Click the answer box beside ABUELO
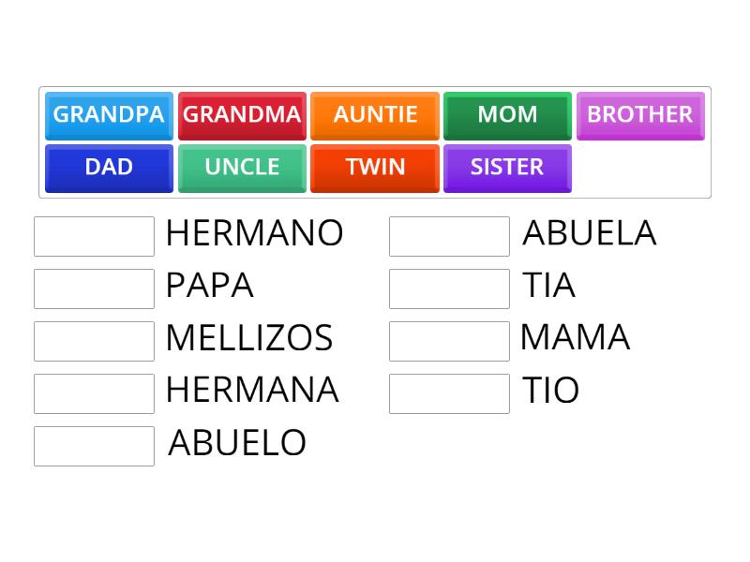The image size is (750, 562). pos(94,446)
